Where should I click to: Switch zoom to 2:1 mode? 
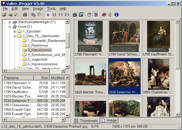coord(67,15)
